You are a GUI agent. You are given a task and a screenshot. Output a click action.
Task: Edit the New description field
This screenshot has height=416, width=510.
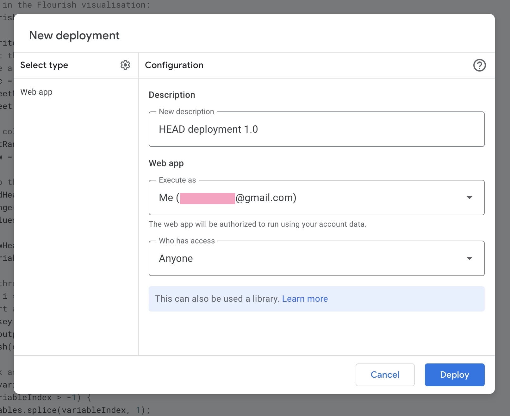[316, 129]
